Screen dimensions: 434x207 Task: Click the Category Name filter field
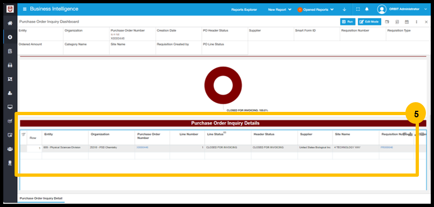coord(86,48)
